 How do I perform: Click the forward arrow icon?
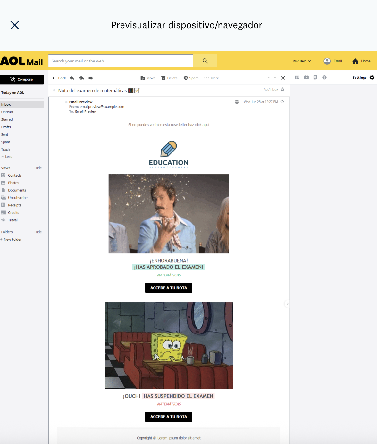click(91, 78)
